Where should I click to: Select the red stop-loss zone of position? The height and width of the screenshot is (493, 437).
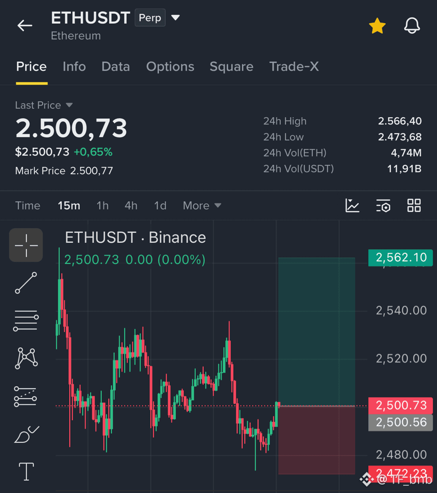[x=317, y=440]
